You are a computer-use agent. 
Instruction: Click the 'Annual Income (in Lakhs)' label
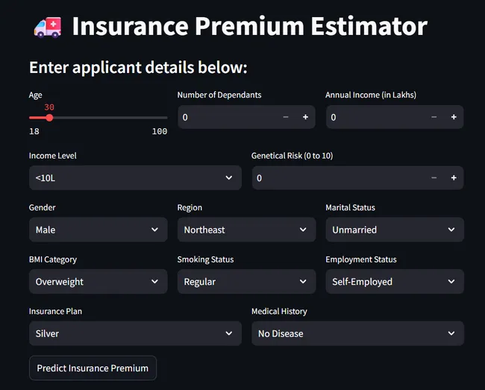[x=371, y=95]
